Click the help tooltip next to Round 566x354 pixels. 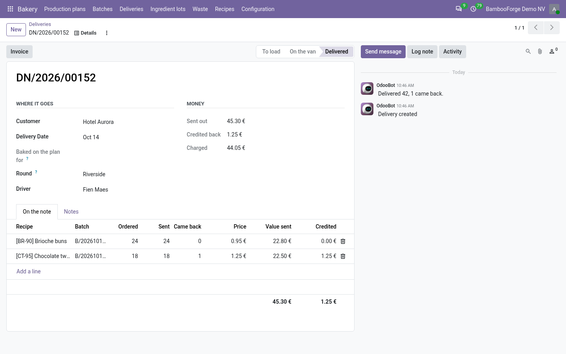tap(36, 172)
